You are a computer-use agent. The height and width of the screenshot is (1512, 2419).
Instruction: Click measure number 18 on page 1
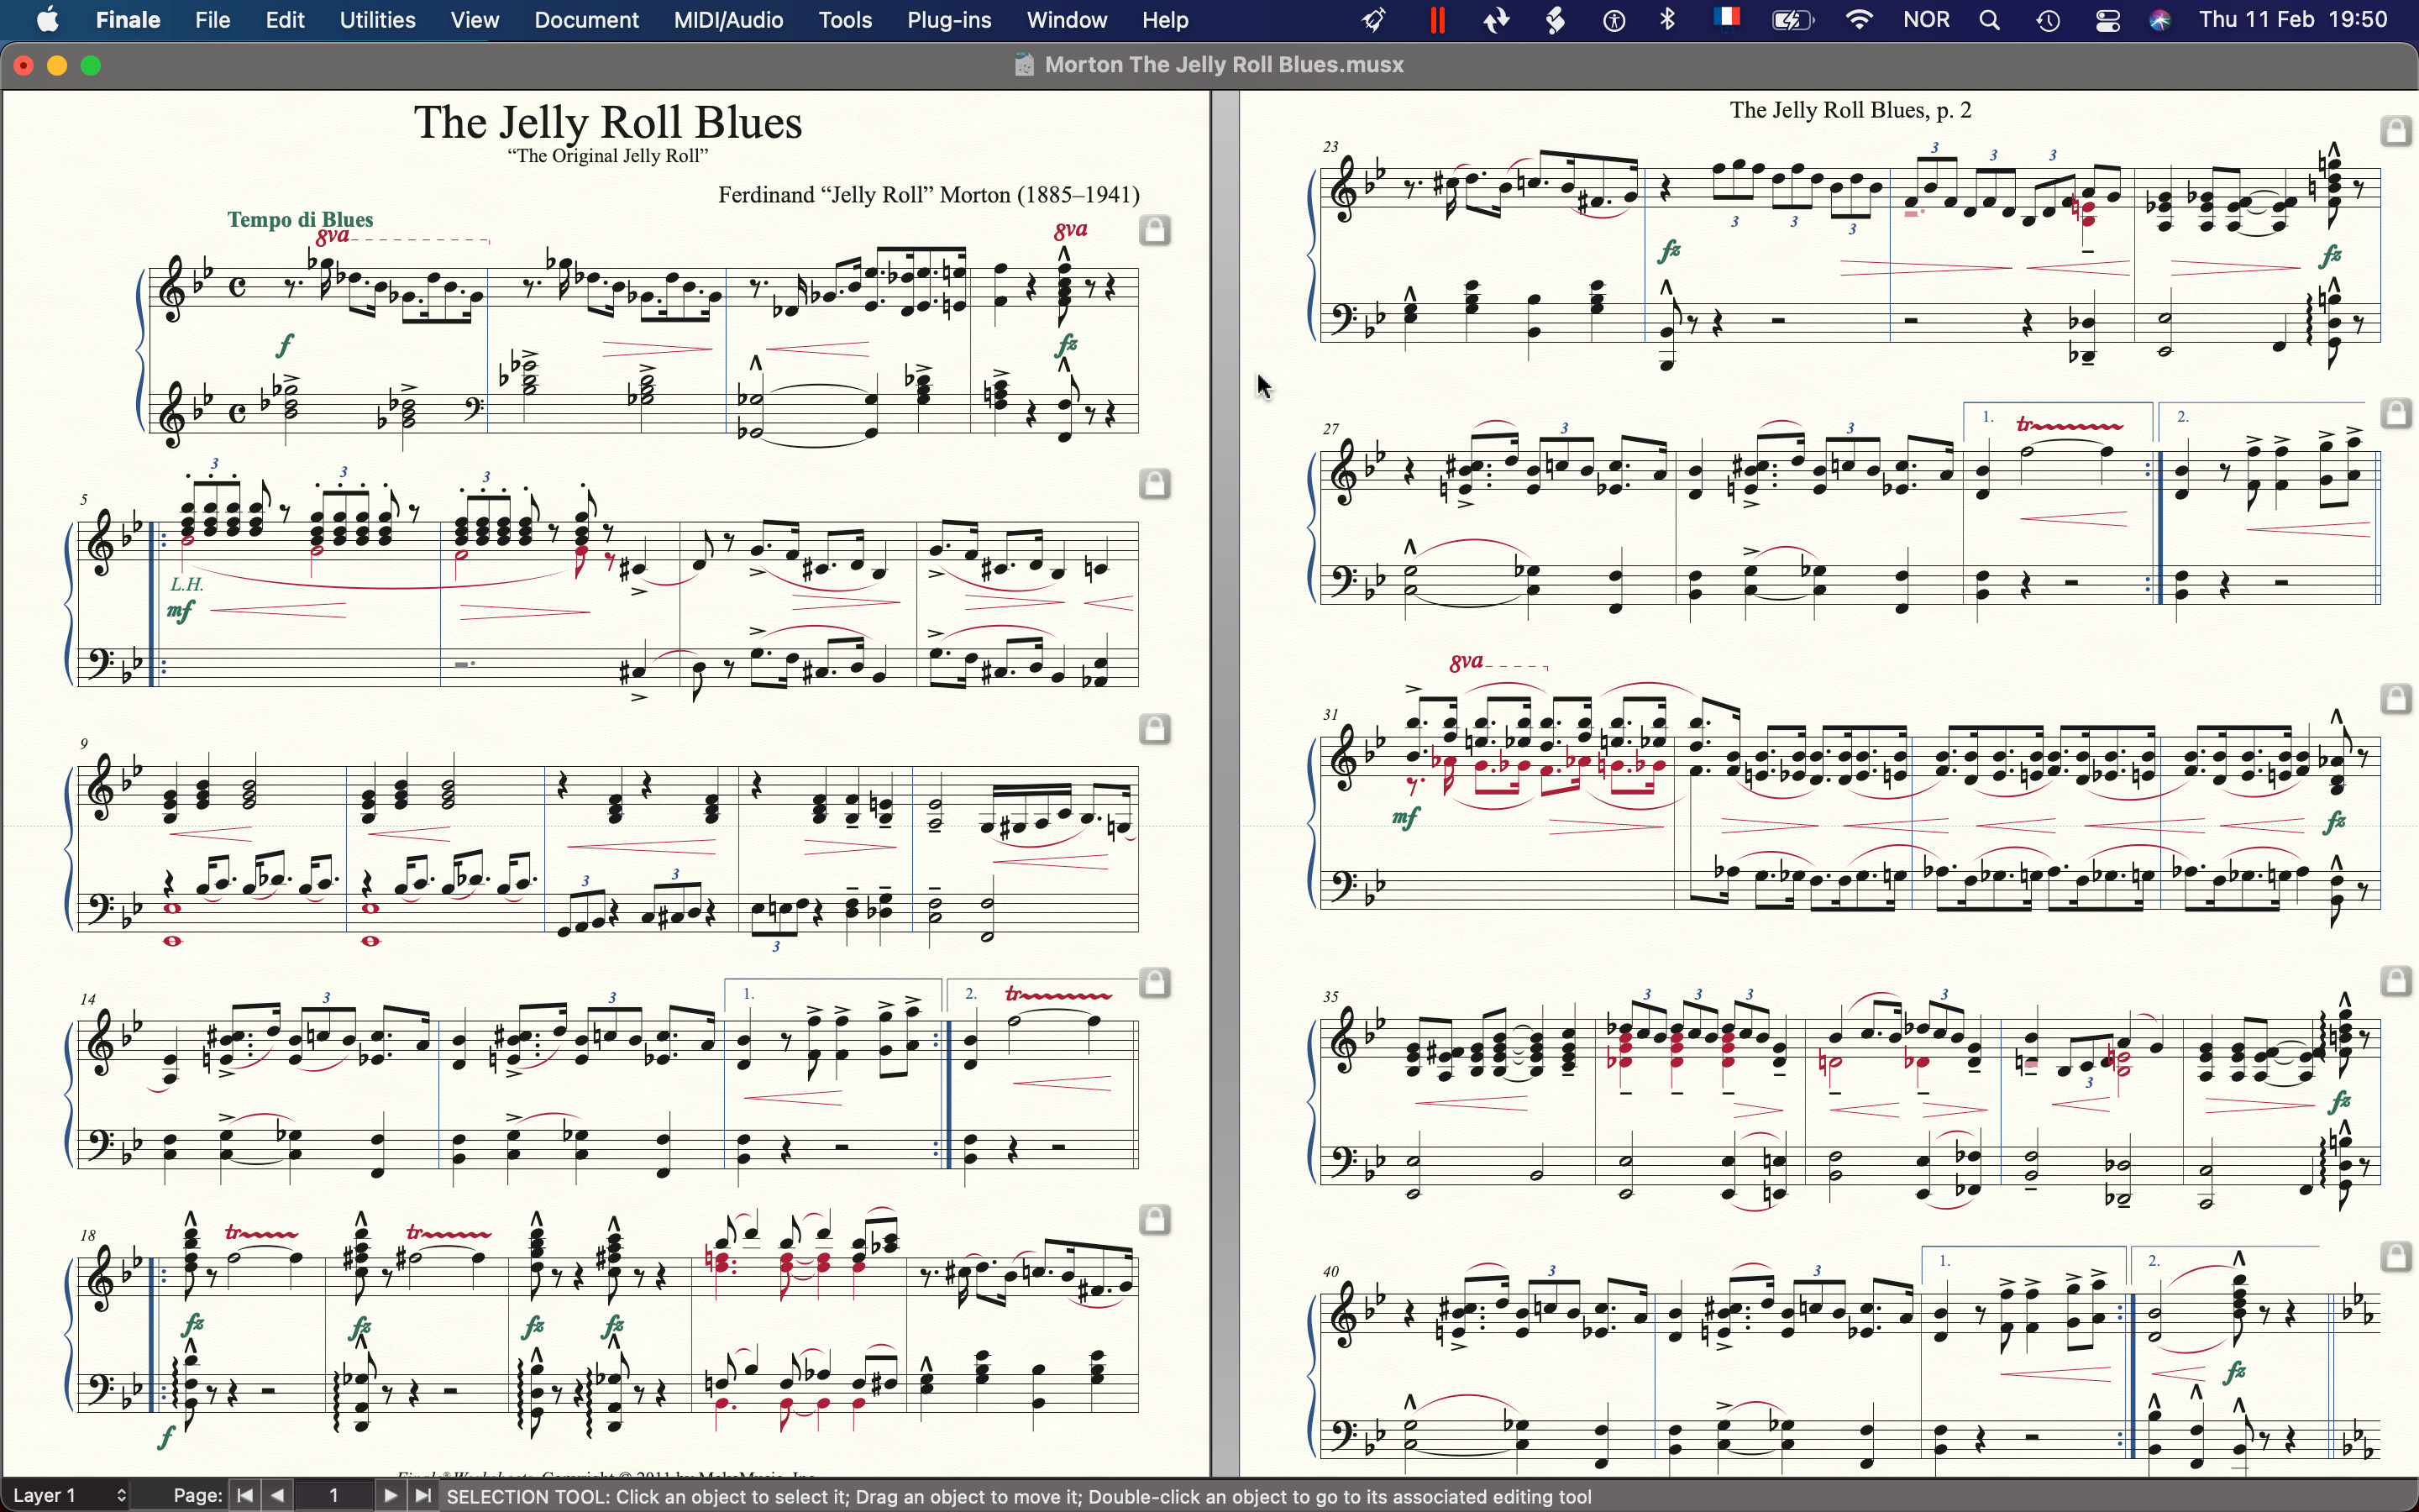(x=88, y=1235)
